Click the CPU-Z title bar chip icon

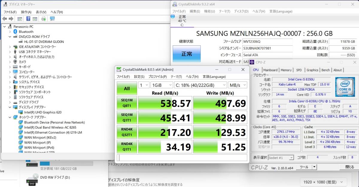(x=252, y=62)
